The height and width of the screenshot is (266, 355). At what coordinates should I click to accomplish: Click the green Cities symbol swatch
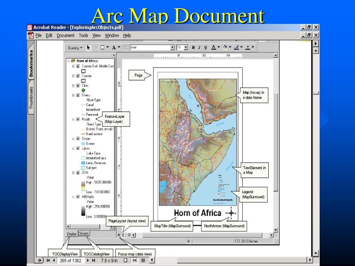click(x=83, y=90)
